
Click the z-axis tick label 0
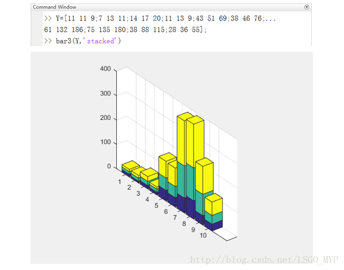coord(109,166)
